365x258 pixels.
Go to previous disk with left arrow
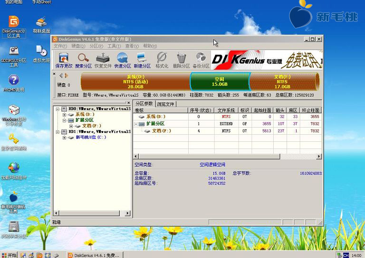coord(61,76)
